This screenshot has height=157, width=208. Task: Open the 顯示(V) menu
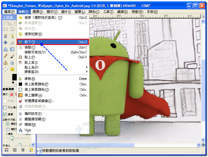[x=52, y=12]
